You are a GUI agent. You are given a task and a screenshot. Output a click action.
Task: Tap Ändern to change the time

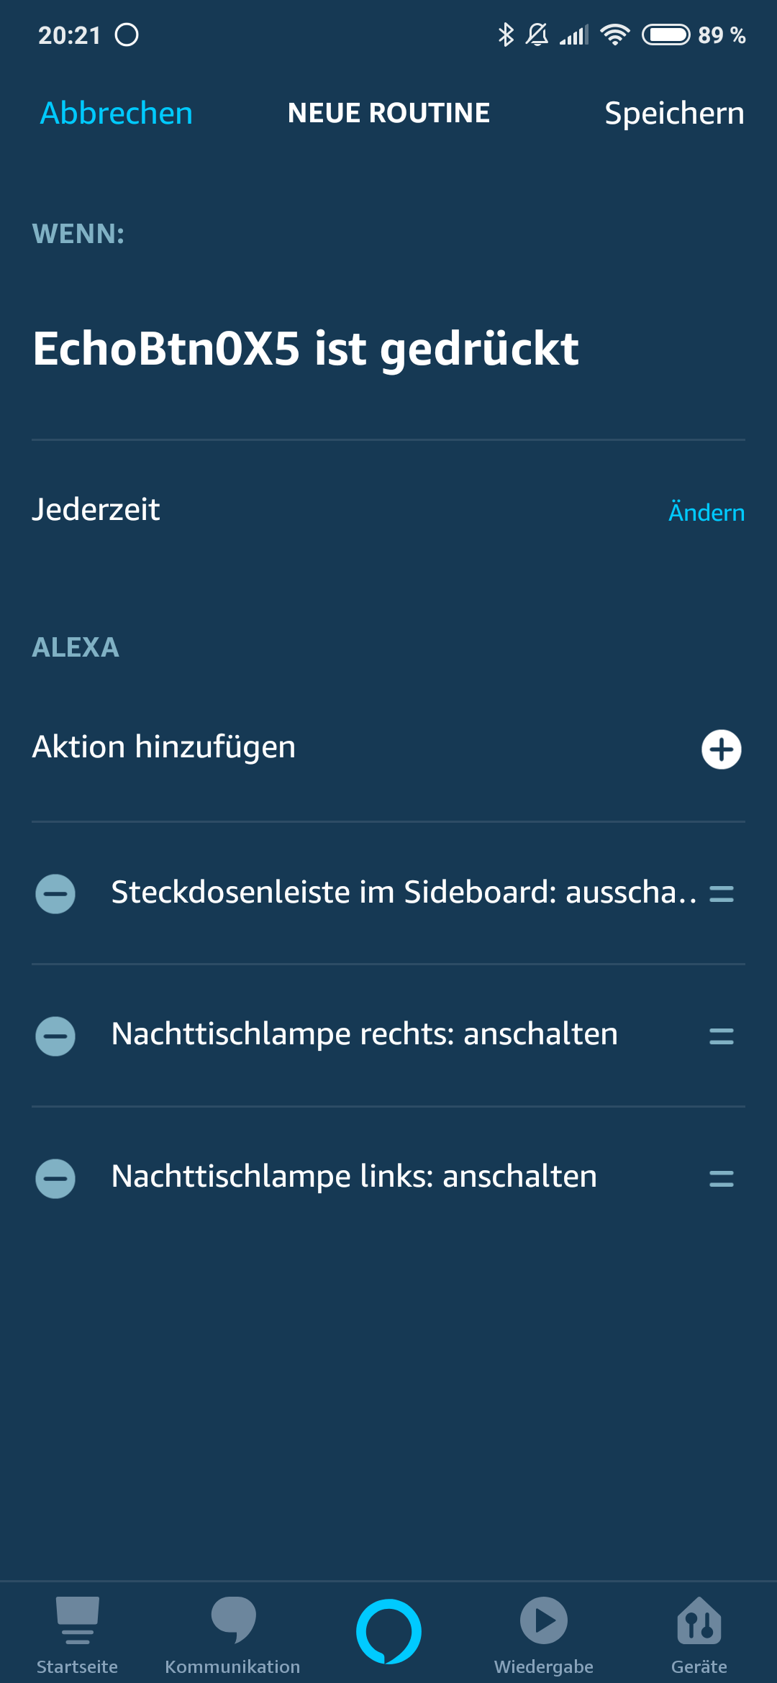coord(706,512)
